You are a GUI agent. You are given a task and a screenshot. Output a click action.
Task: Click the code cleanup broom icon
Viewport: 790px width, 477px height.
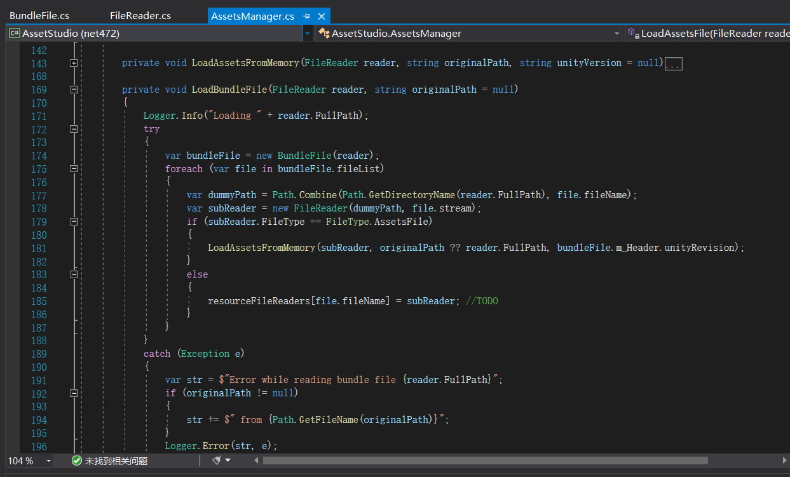[x=217, y=460]
